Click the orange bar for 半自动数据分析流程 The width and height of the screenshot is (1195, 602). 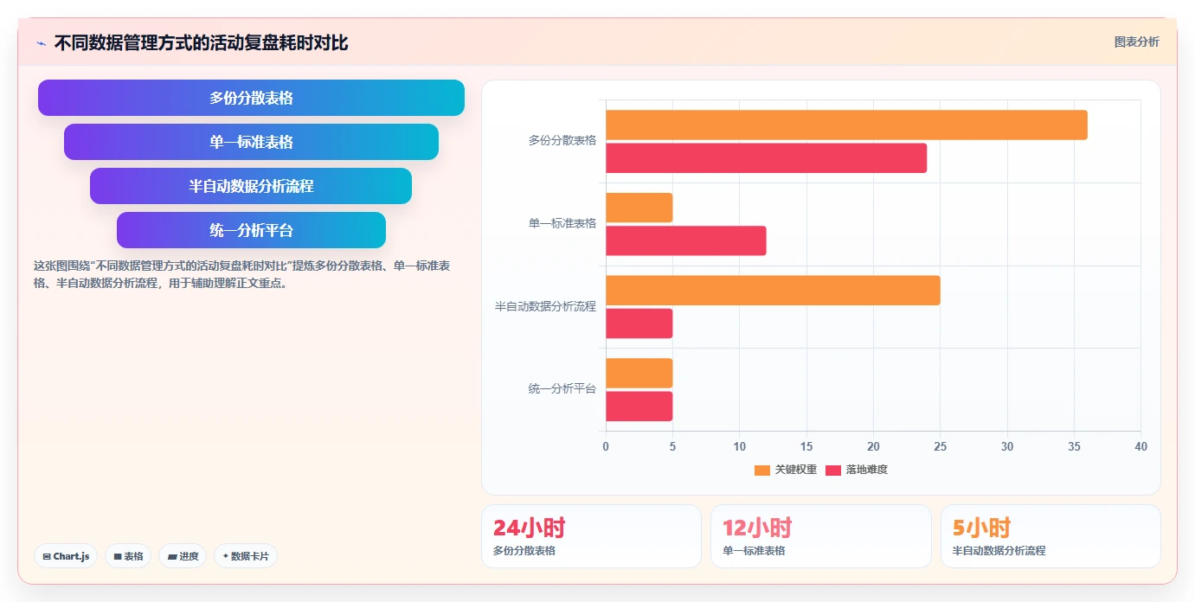point(773,291)
